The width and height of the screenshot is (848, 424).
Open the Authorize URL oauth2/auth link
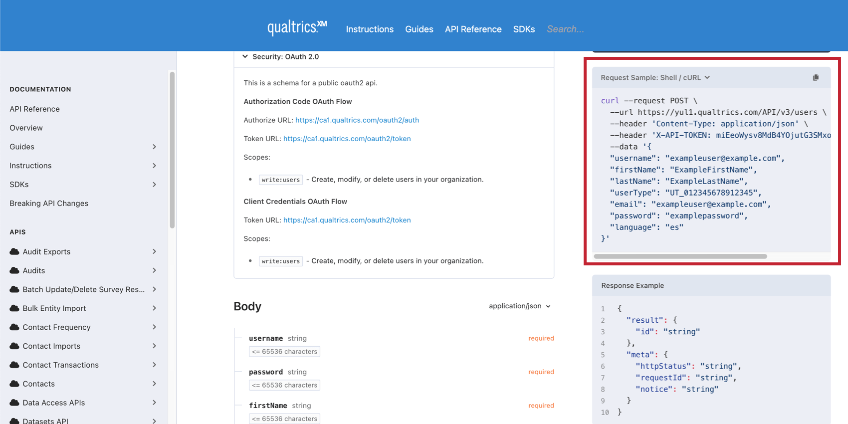(357, 120)
